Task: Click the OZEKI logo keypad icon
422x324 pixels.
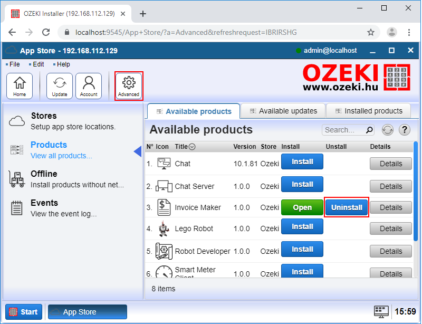Action: point(397,77)
